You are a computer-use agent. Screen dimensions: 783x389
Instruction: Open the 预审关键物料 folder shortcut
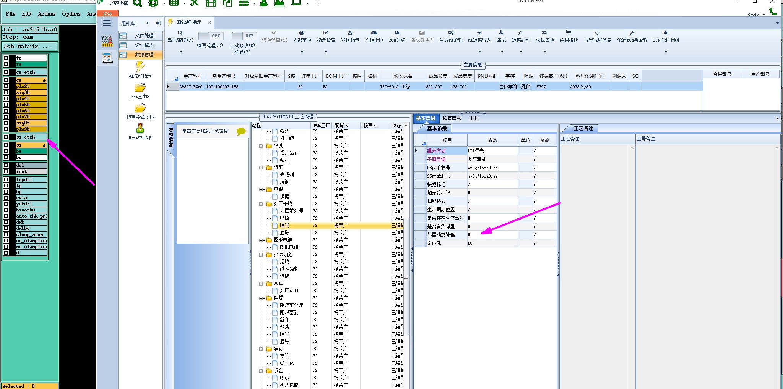140,108
